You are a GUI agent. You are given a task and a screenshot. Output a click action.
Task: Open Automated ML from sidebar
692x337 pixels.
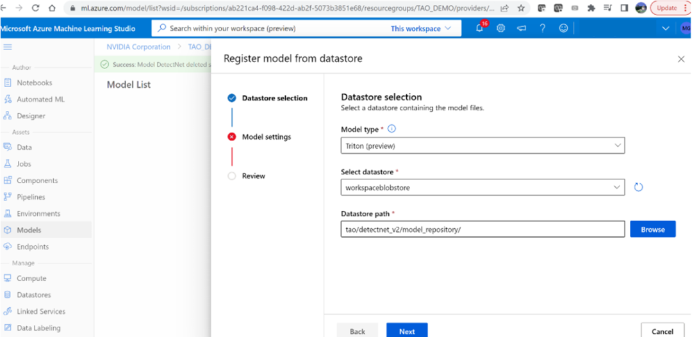pyautogui.click(x=40, y=99)
